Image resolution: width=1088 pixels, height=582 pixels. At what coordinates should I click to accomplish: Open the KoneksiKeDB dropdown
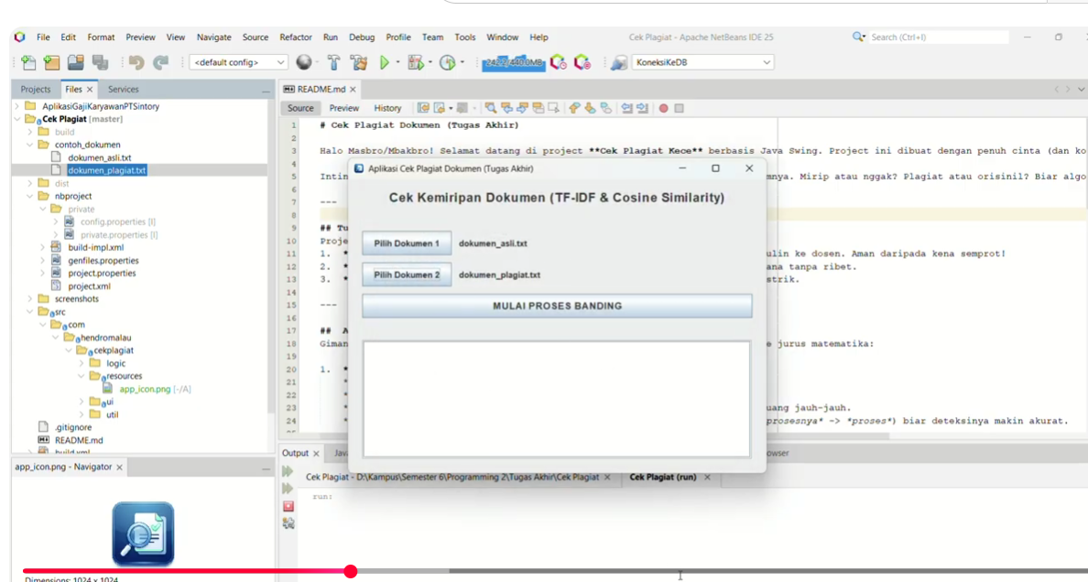click(702, 62)
